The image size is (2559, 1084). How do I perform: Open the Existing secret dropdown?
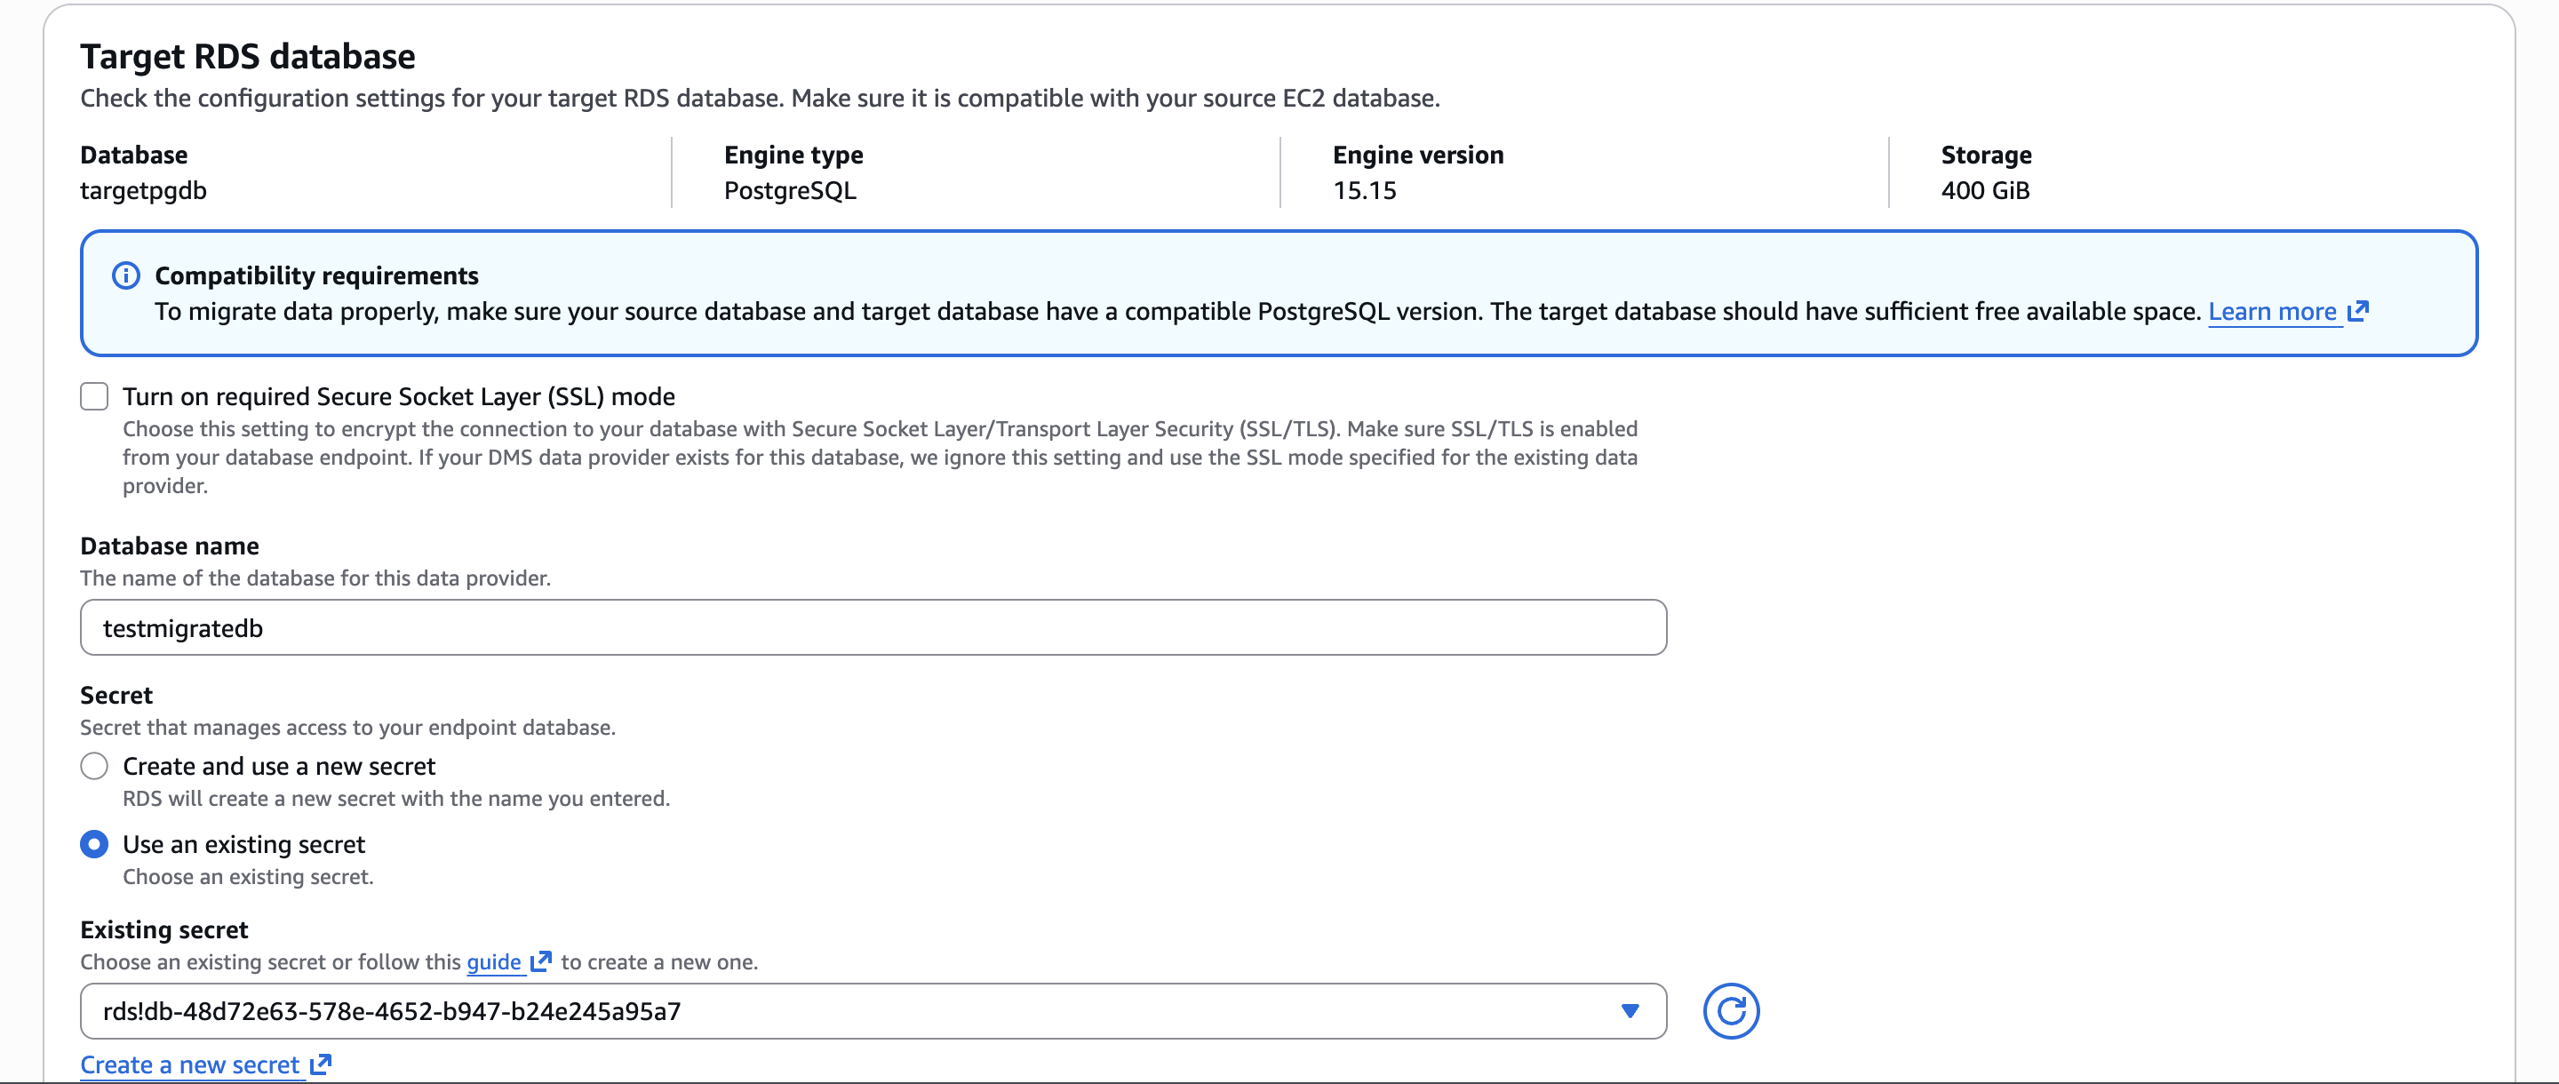pyautogui.click(x=873, y=1011)
